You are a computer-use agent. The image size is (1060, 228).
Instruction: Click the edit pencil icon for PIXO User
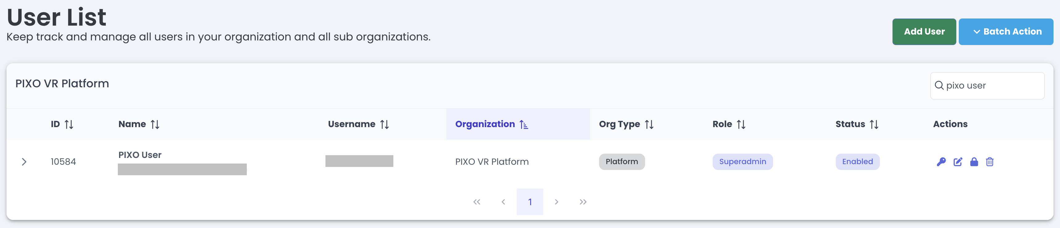[958, 162]
